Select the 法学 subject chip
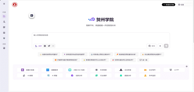The height and width of the screenshot is (92, 194). (38, 46)
